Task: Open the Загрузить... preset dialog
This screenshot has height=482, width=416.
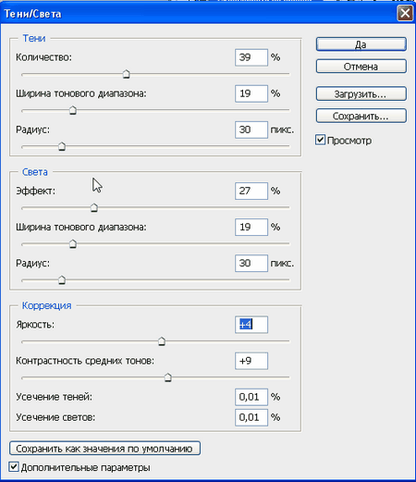Action: coord(361,93)
